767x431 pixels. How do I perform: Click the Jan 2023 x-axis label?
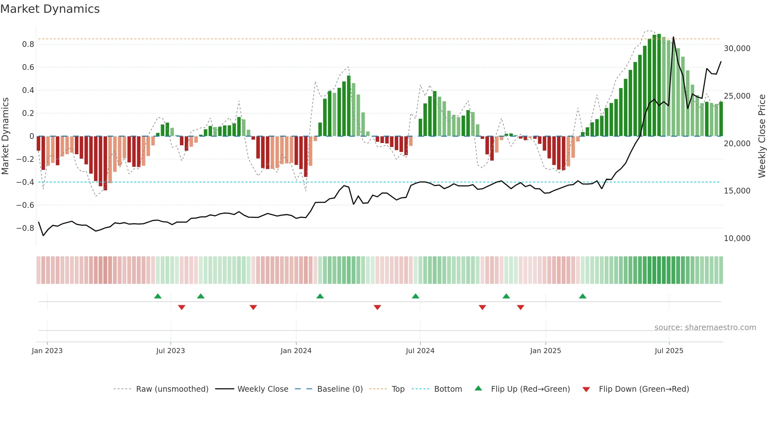pyautogui.click(x=47, y=351)
